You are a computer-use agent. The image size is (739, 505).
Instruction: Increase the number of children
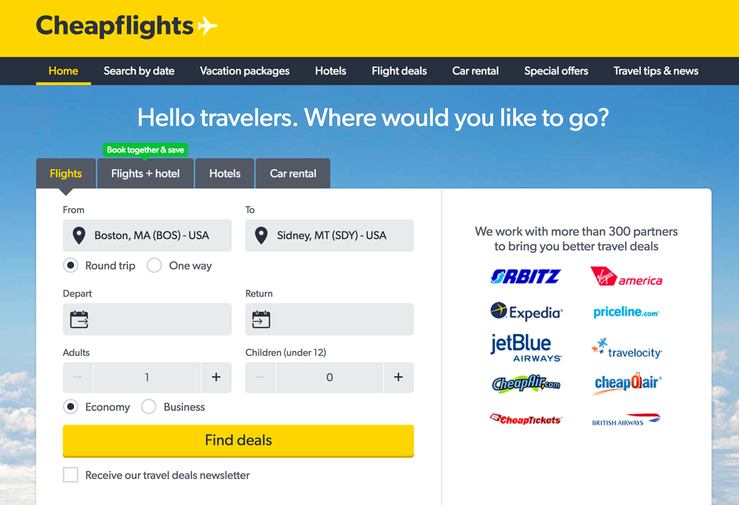tap(399, 377)
